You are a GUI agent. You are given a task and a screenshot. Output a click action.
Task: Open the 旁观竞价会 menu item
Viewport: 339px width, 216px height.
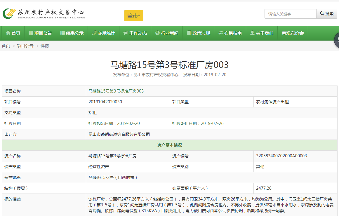pyautogui.click(x=293, y=33)
